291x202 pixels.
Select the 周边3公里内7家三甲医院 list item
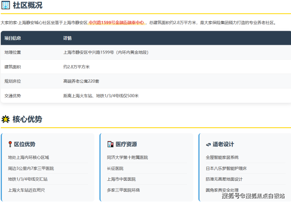pos(31,168)
